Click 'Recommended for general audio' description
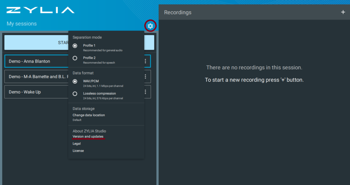The height and width of the screenshot is (185, 350). 103,50
